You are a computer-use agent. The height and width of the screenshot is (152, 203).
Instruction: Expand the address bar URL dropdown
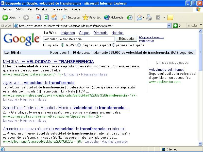coord(169,26)
